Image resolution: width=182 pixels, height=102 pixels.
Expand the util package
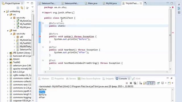tap(15, 37)
